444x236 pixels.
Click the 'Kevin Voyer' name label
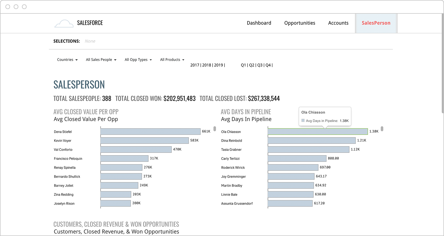click(62, 141)
